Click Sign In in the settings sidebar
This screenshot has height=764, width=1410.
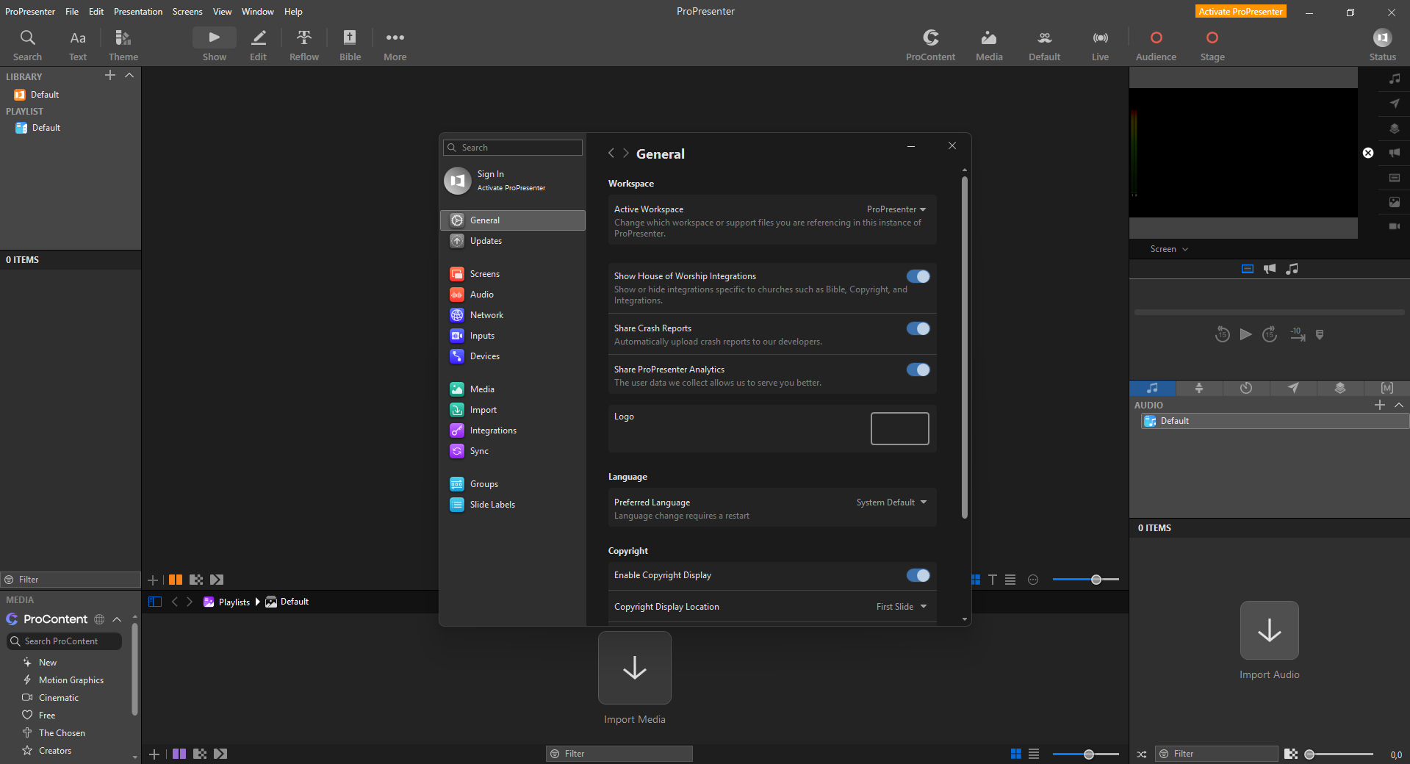click(x=491, y=174)
